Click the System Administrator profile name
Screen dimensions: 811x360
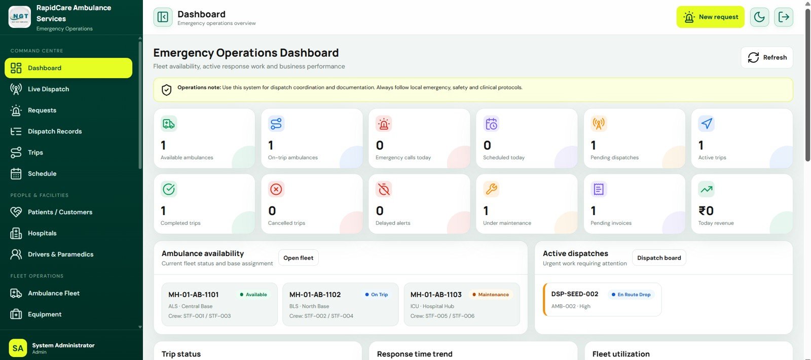click(63, 345)
